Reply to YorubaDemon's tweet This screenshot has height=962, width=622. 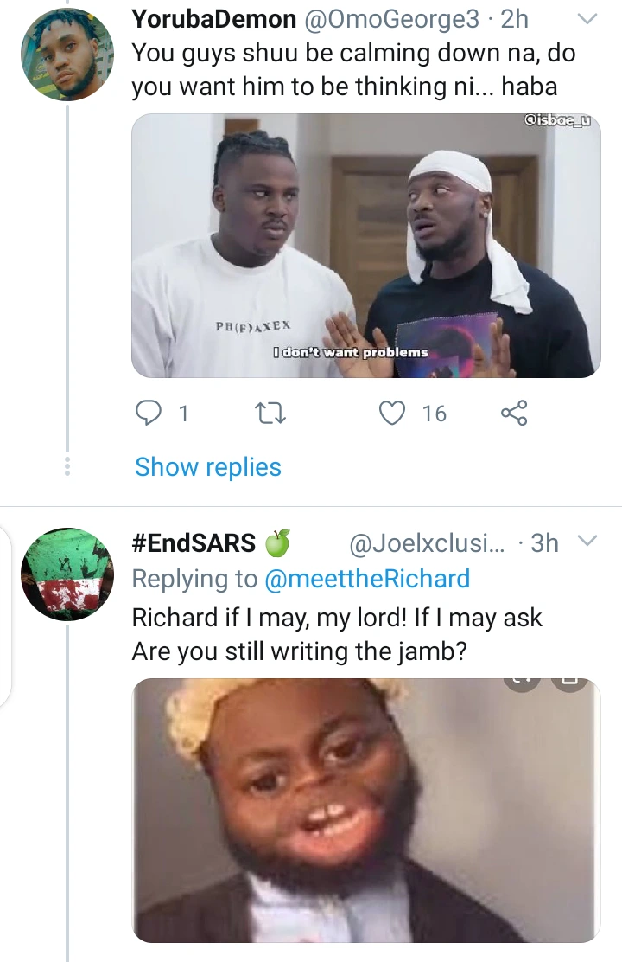[150, 414]
